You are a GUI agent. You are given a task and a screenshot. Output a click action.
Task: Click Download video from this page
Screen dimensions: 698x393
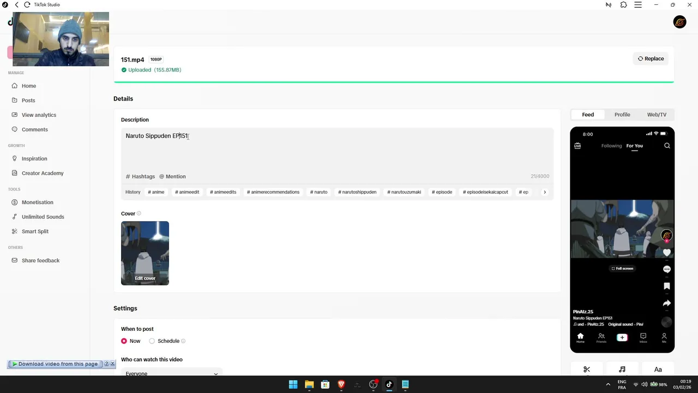(55, 364)
